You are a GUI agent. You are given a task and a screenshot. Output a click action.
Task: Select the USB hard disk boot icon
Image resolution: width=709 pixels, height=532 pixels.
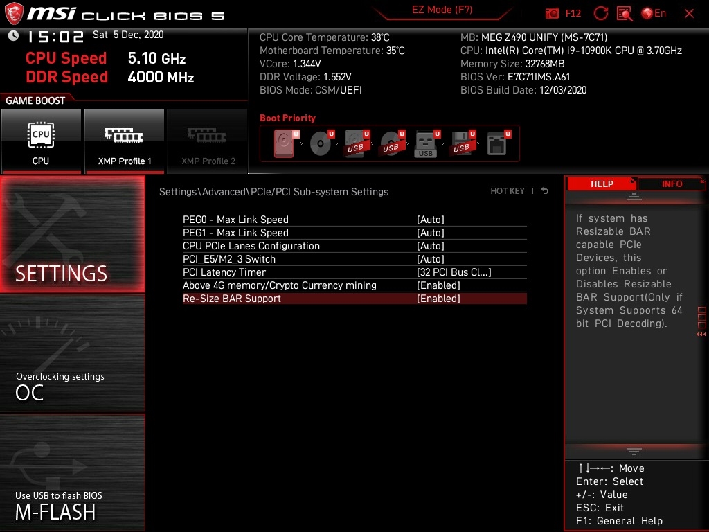tap(357, 143)
